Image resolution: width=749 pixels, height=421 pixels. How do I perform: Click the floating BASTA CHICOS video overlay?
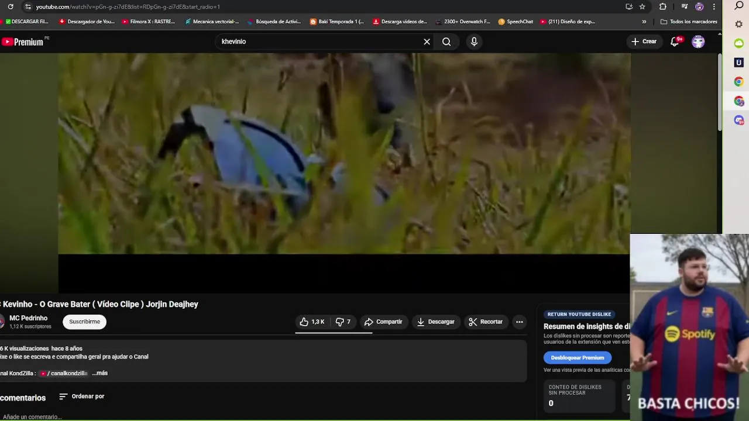click(x=689, y=327)
